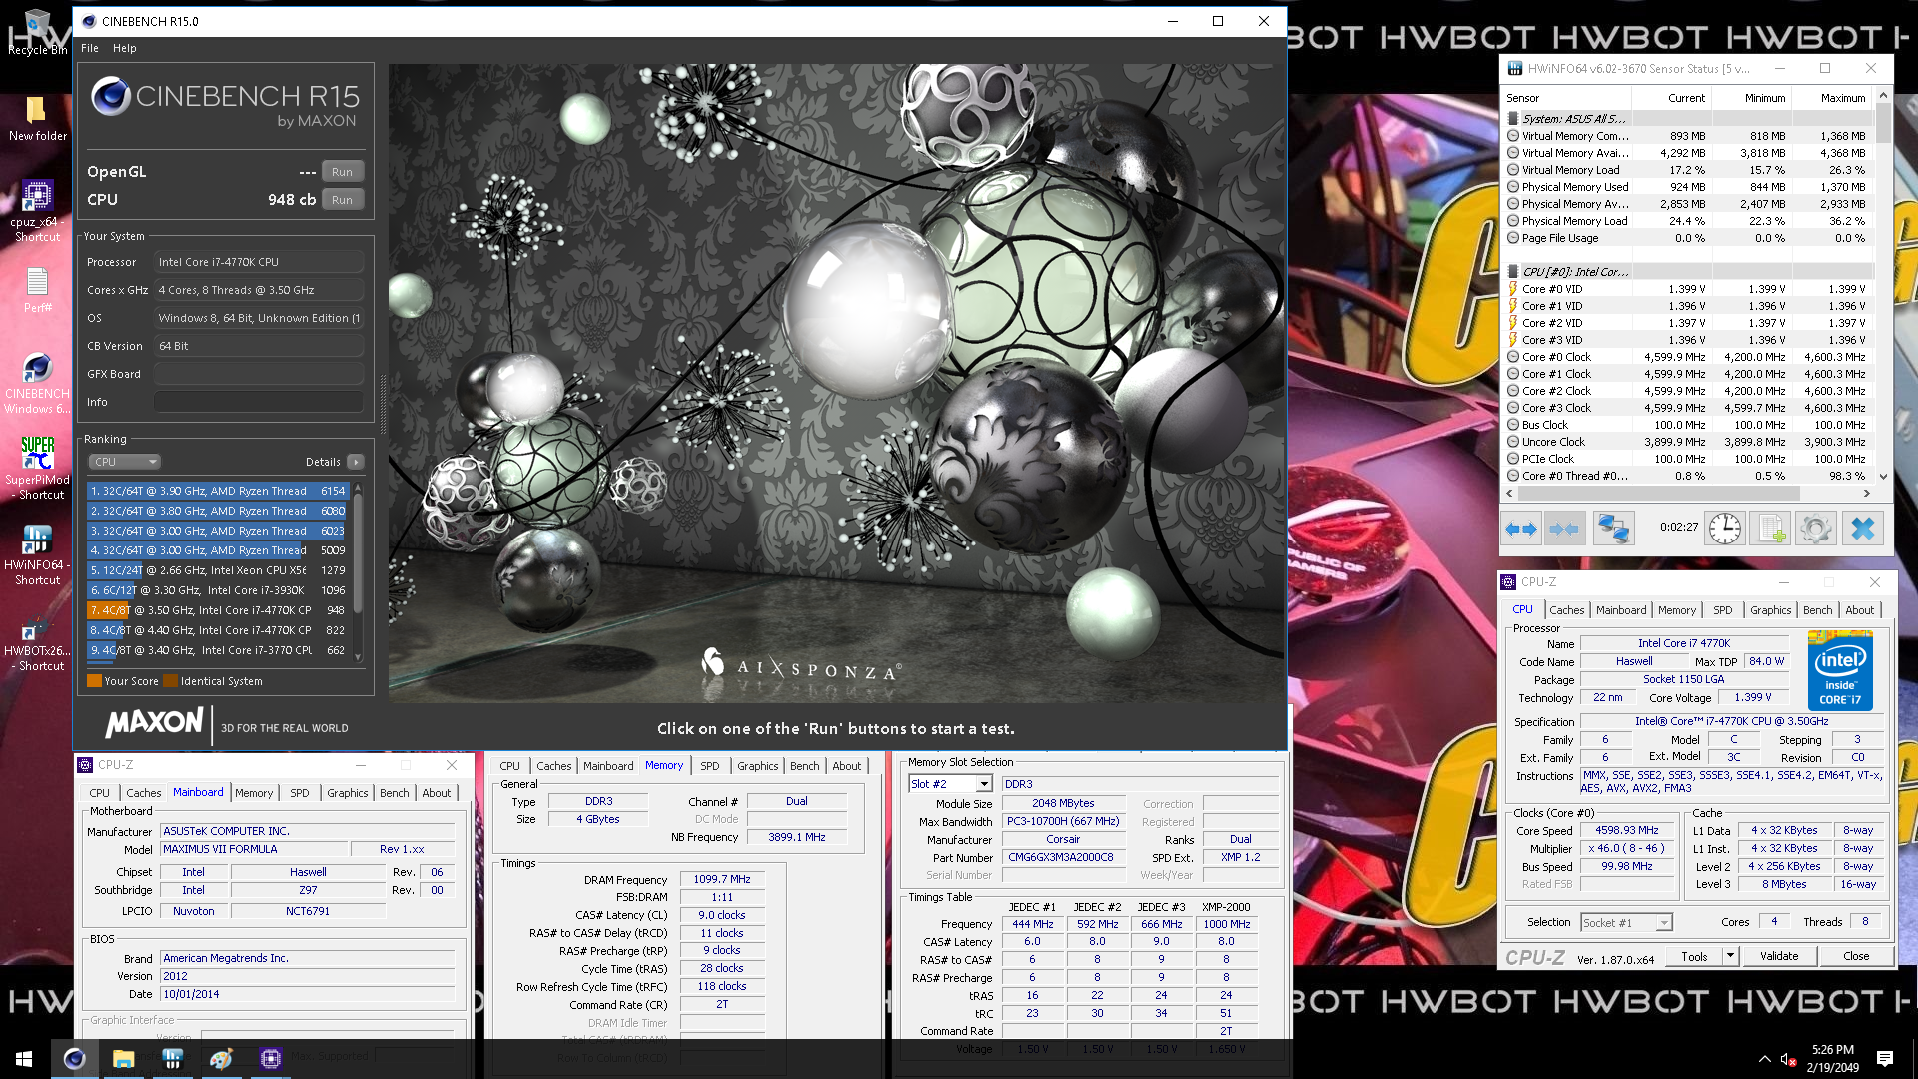Screen dimensions: 1918x1079
Task: Open HWiNFO sensor settings gear icon
Action: [x=1816, y=529]
